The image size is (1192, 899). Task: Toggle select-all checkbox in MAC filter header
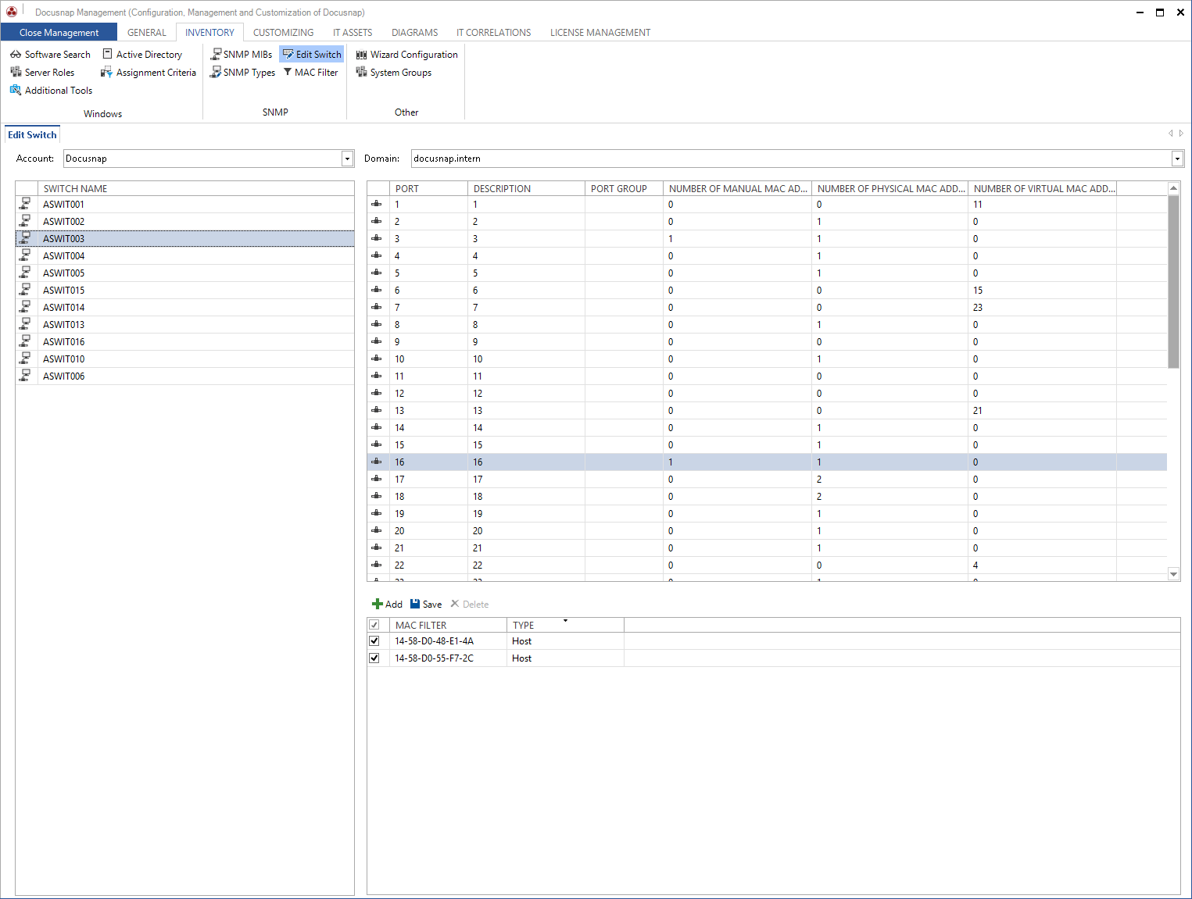374,625
